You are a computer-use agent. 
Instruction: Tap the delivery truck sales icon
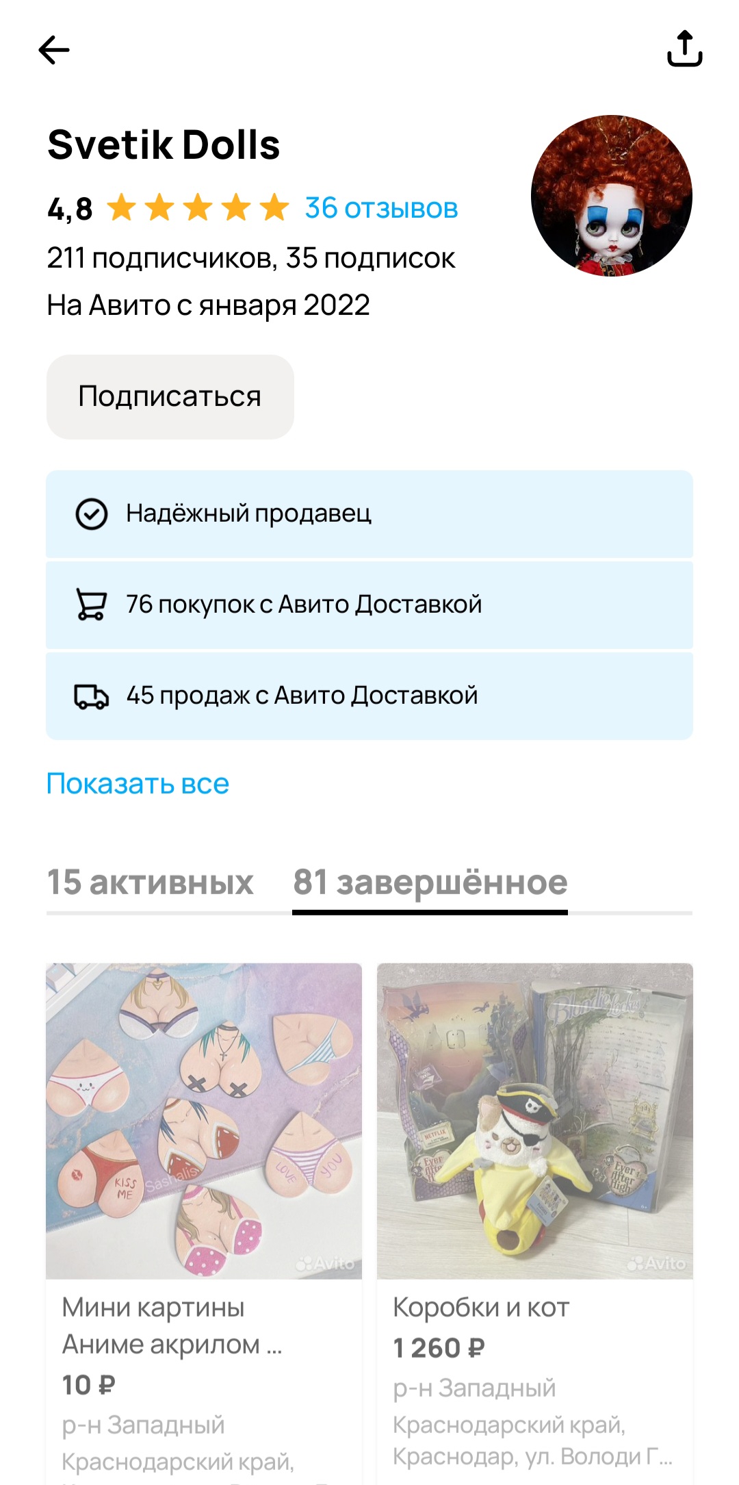click(x=92, y=696)
